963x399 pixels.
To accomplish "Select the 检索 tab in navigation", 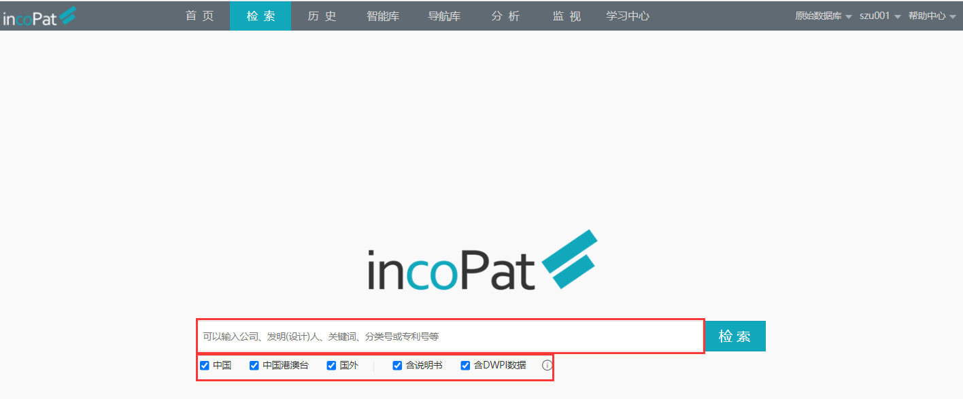I will point(260,16).
